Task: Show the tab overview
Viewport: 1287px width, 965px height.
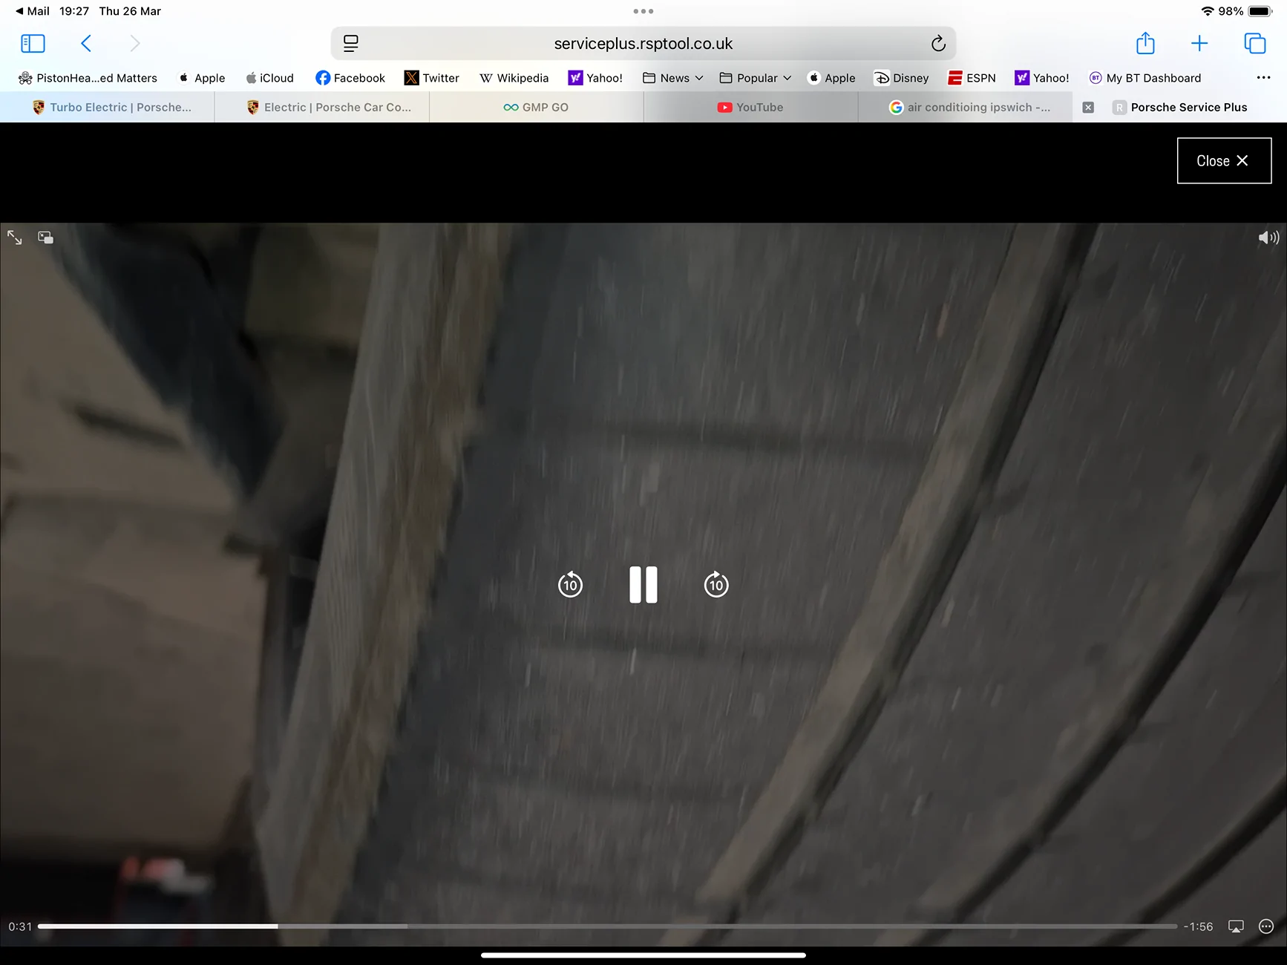Action: coord(1254,44)
